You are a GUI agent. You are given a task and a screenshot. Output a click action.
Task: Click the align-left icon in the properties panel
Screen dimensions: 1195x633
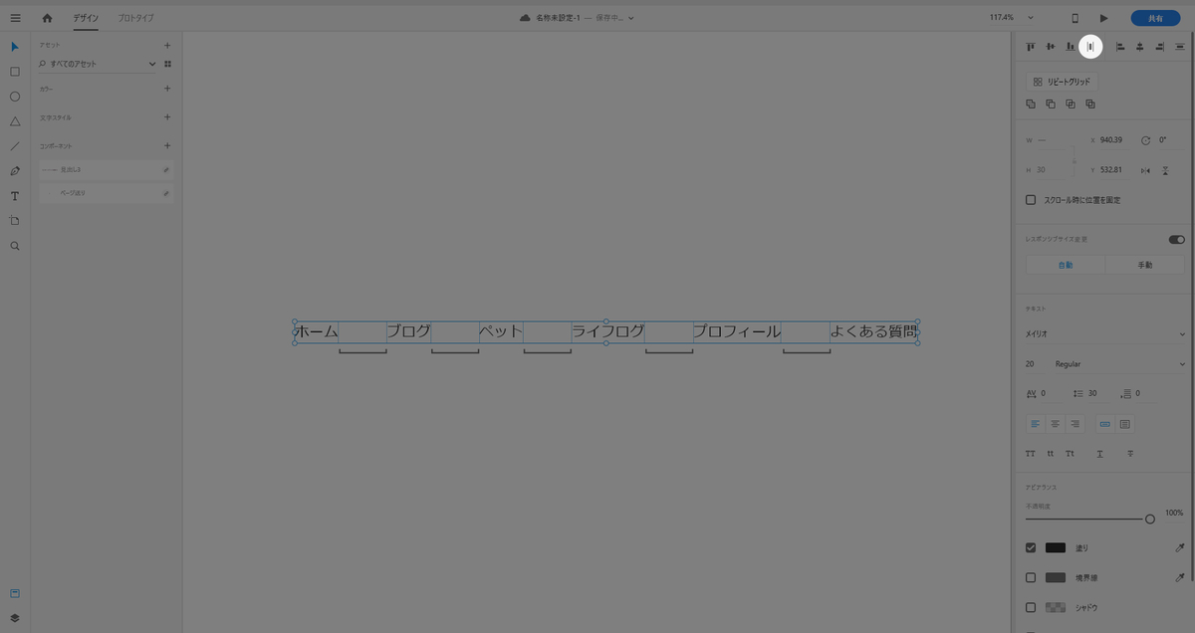(1035, 423)
